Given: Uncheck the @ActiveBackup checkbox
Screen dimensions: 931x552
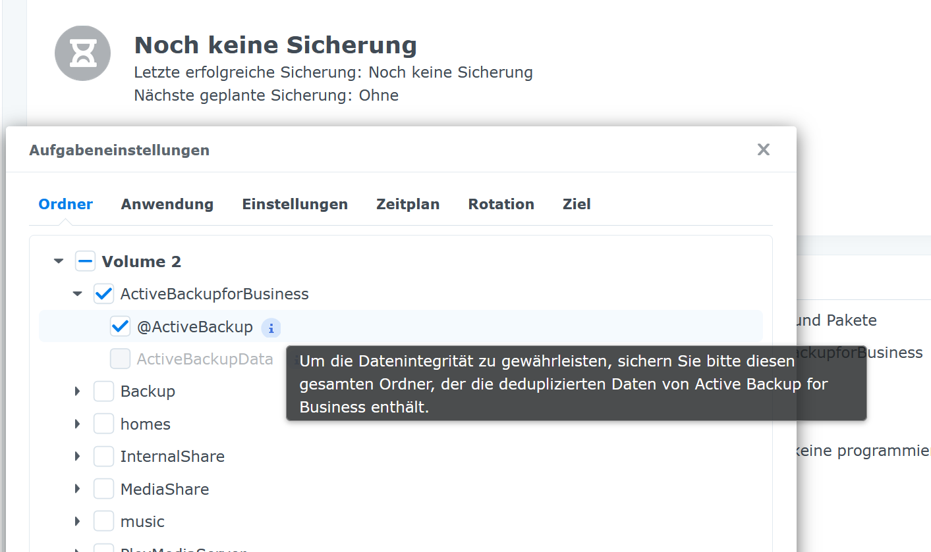Looking at the screenshot, I should point(120,327).
